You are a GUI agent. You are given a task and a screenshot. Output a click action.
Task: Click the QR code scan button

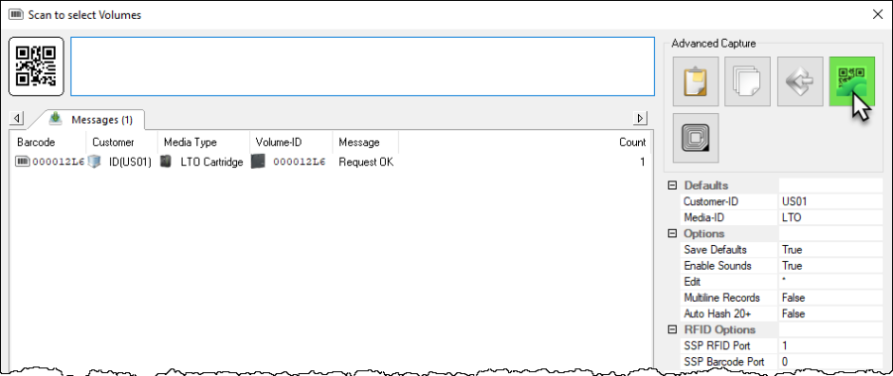pos(36,66)
